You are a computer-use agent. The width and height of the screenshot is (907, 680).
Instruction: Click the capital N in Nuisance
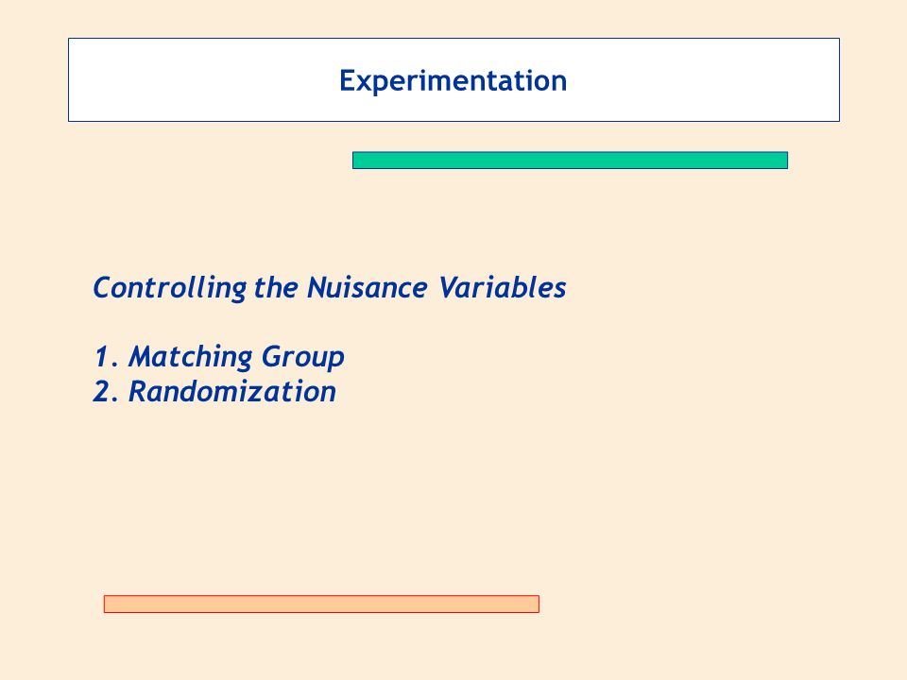(x=318, y=287)
